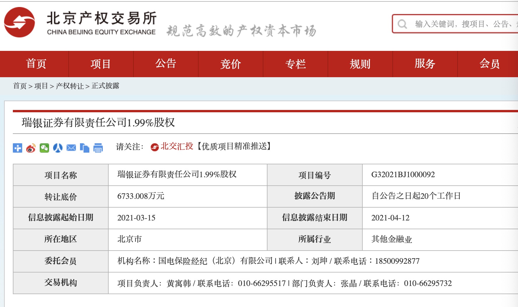The height and width of the screenshot is (307, 518).
Task: Select the price value 6733.008万元
Action: (141, 196)
